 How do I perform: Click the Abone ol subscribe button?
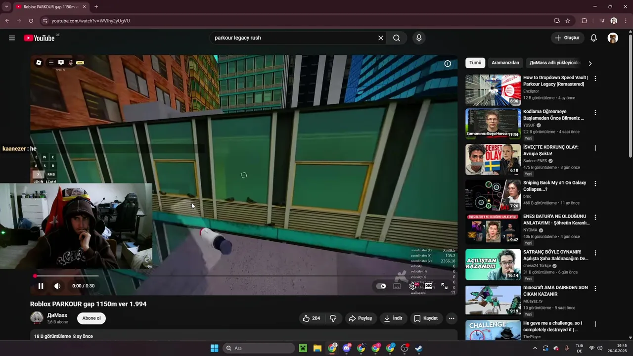[x=91, y=318]
